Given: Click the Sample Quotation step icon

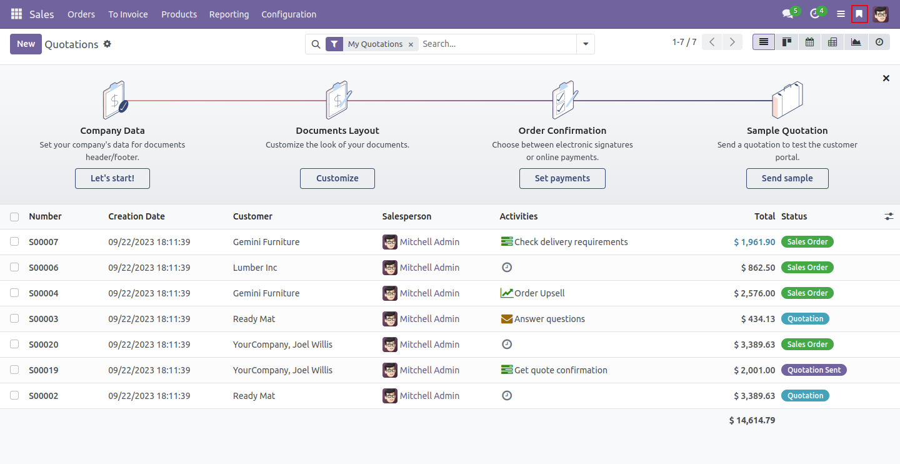Looking at the screenshot, I should click(787, 100).
